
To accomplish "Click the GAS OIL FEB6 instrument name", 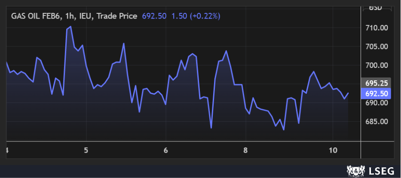I will click(35, 16).
